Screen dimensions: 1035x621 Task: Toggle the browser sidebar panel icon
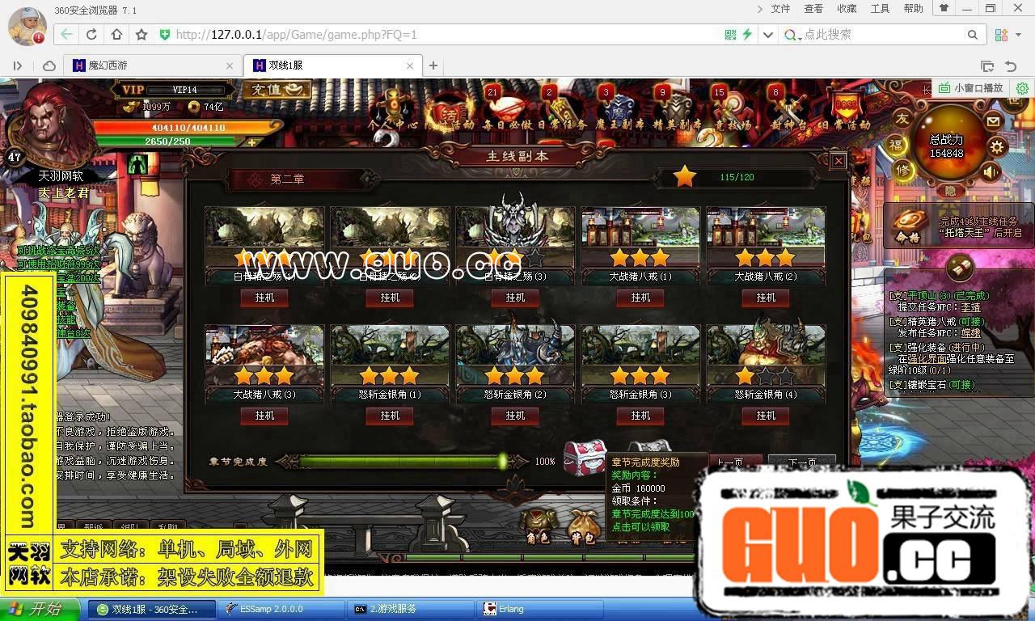(17, 65)
